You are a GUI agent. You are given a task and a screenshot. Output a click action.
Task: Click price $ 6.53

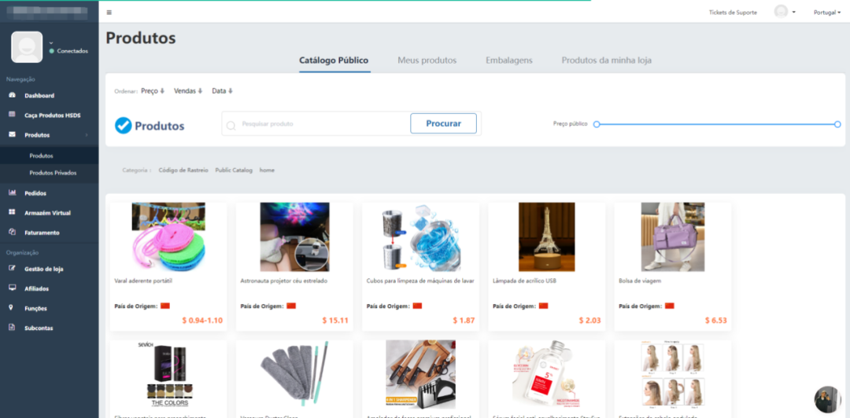click(x=715, y=321)
